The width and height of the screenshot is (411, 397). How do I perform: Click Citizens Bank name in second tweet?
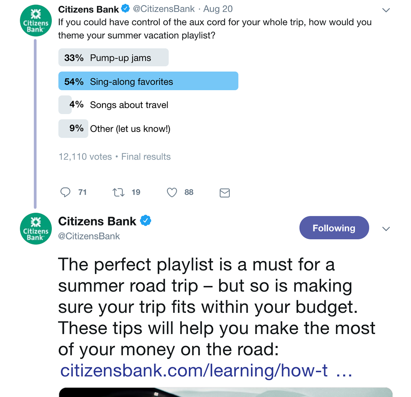pyautogui.click(x=97, y=221)
